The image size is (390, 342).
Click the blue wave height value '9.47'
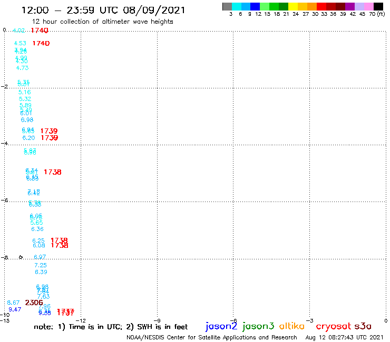click(15, 309)
